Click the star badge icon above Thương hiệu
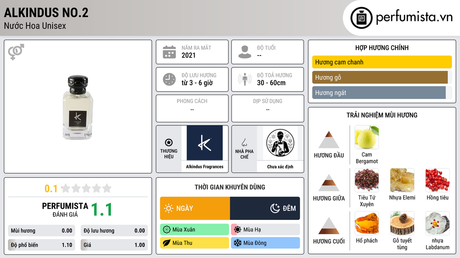 169,142
